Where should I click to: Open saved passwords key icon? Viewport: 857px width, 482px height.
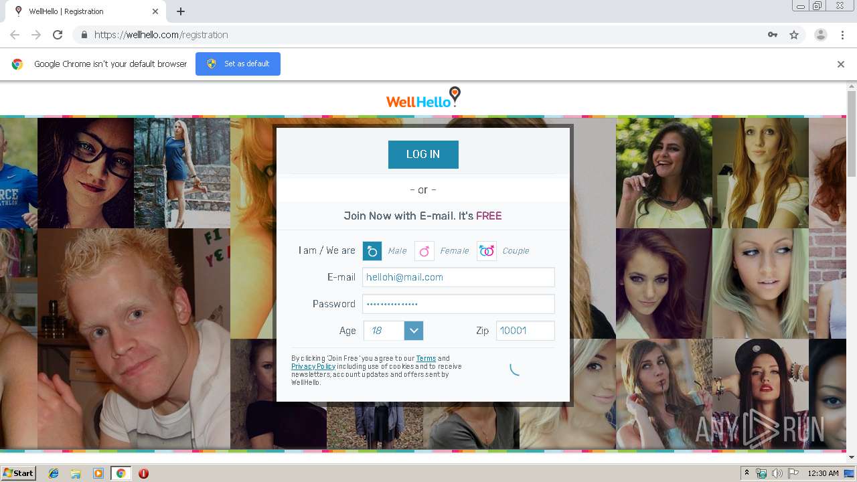tap(773, 35)
